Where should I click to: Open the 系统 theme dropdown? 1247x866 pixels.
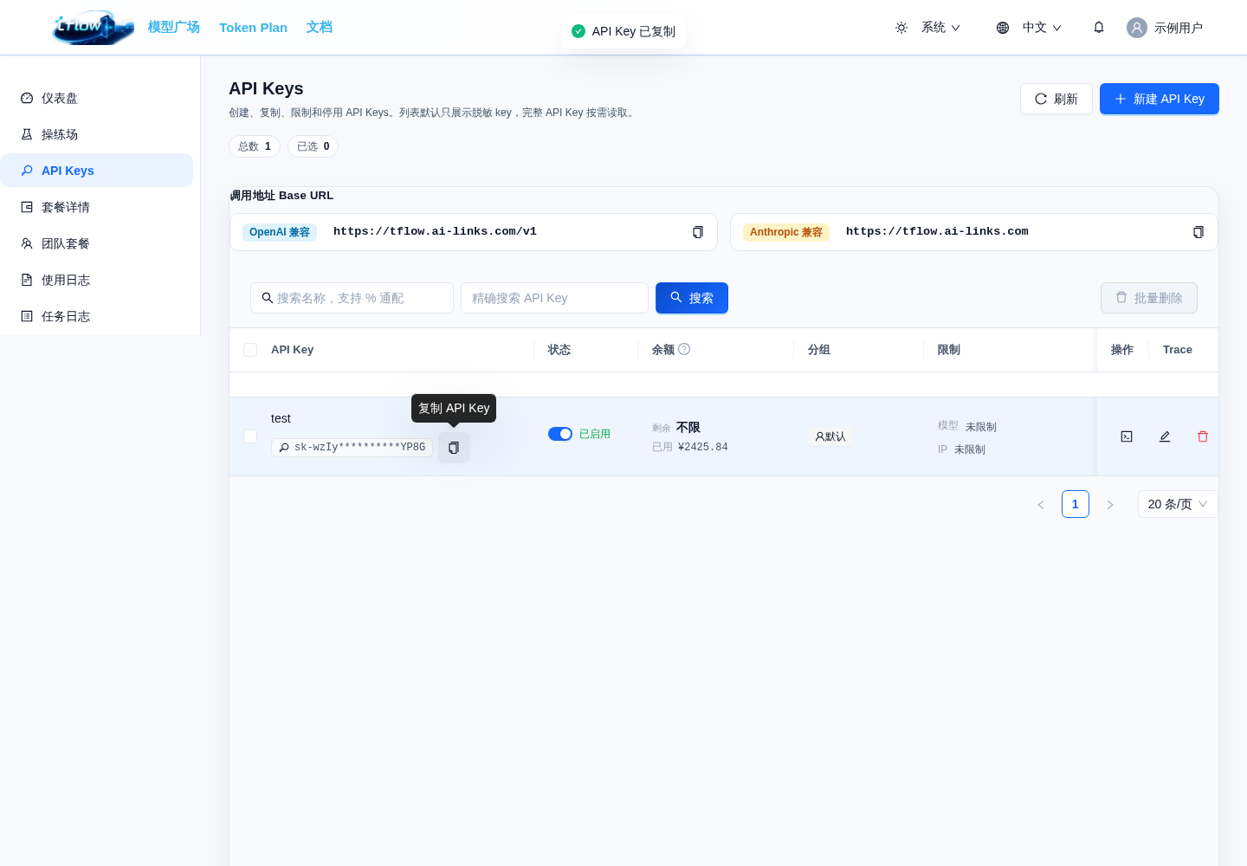tap(940, 28)
